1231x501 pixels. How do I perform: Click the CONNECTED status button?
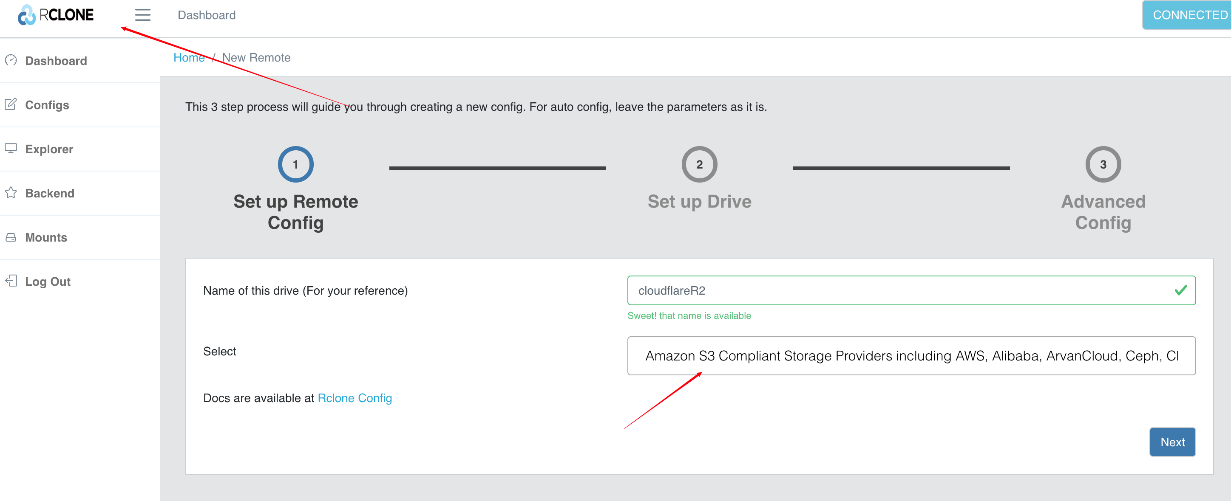(x=1188, y=15)
